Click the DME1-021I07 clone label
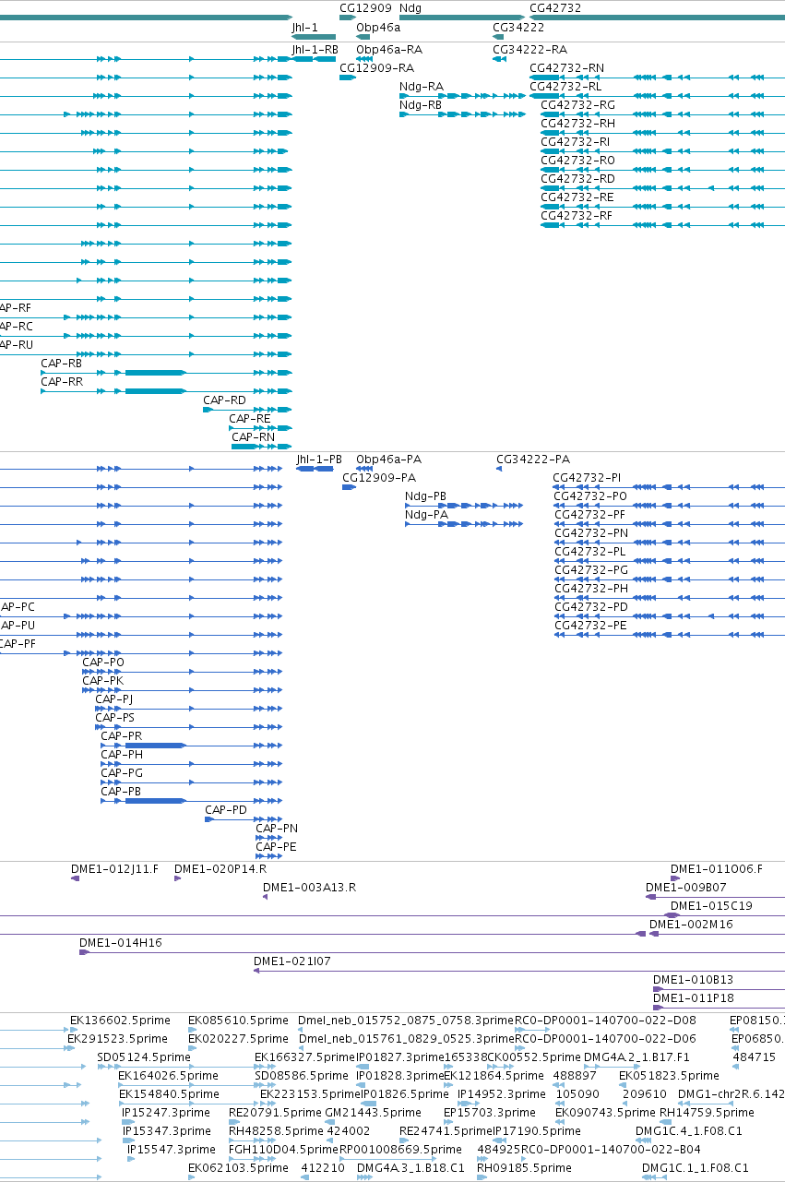Screen dimensions: 785x1182 click(x=292, y=961)
